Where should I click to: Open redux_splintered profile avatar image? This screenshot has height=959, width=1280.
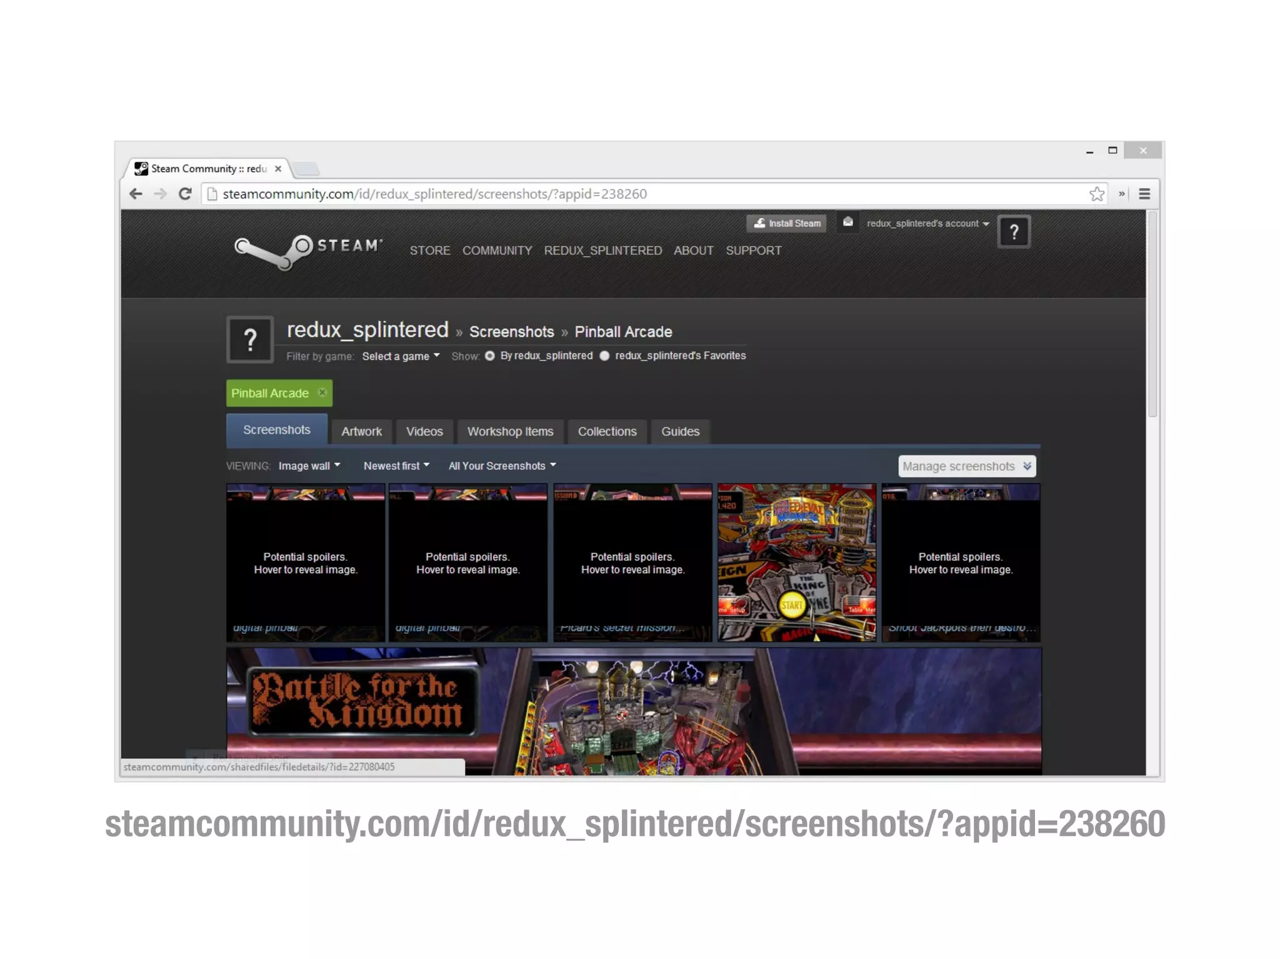click(250, 339)
